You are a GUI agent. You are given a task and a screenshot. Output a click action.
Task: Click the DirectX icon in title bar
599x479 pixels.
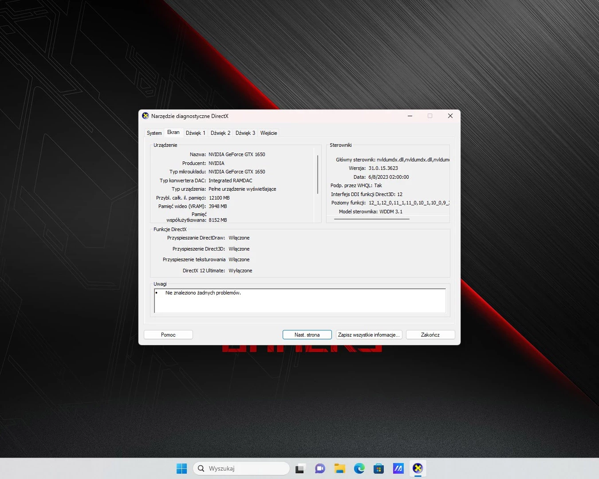146,116
